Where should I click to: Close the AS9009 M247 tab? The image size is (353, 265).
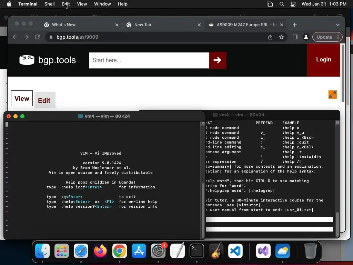282,25
